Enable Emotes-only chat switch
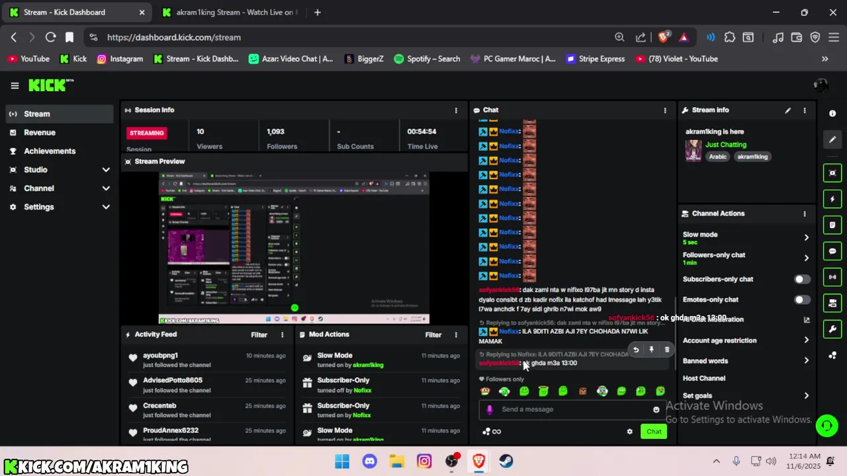The width and height of the screenshot is (847, 476). coord(802,299)
